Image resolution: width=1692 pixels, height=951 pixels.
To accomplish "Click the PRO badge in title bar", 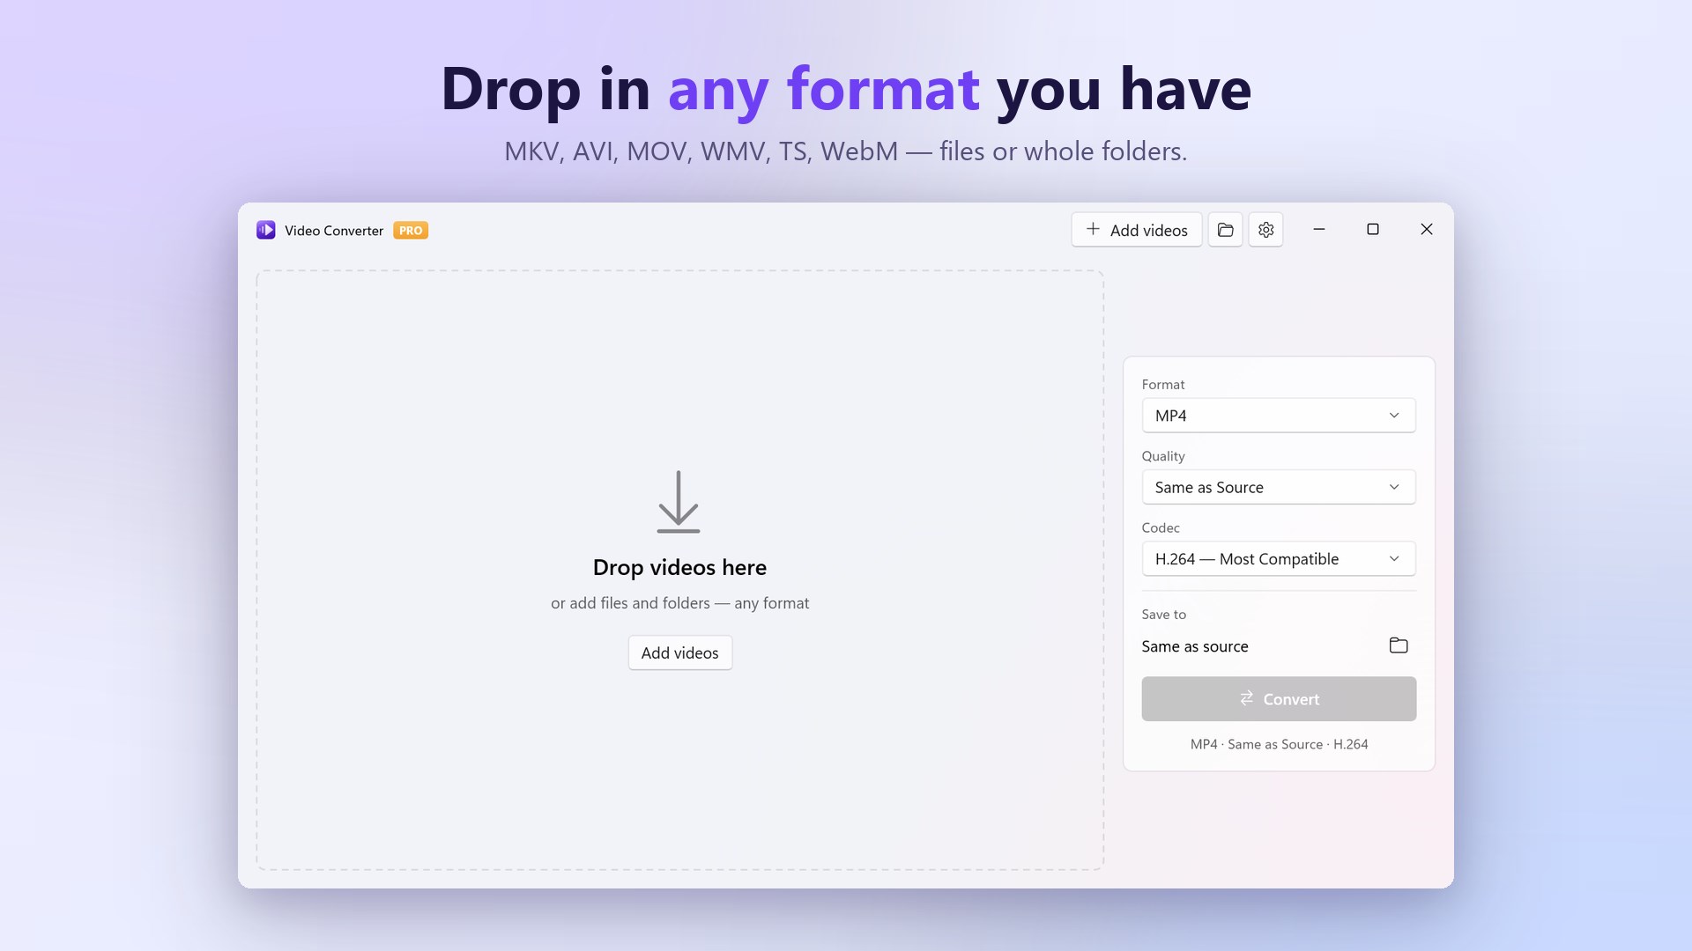I will point(411,230).
